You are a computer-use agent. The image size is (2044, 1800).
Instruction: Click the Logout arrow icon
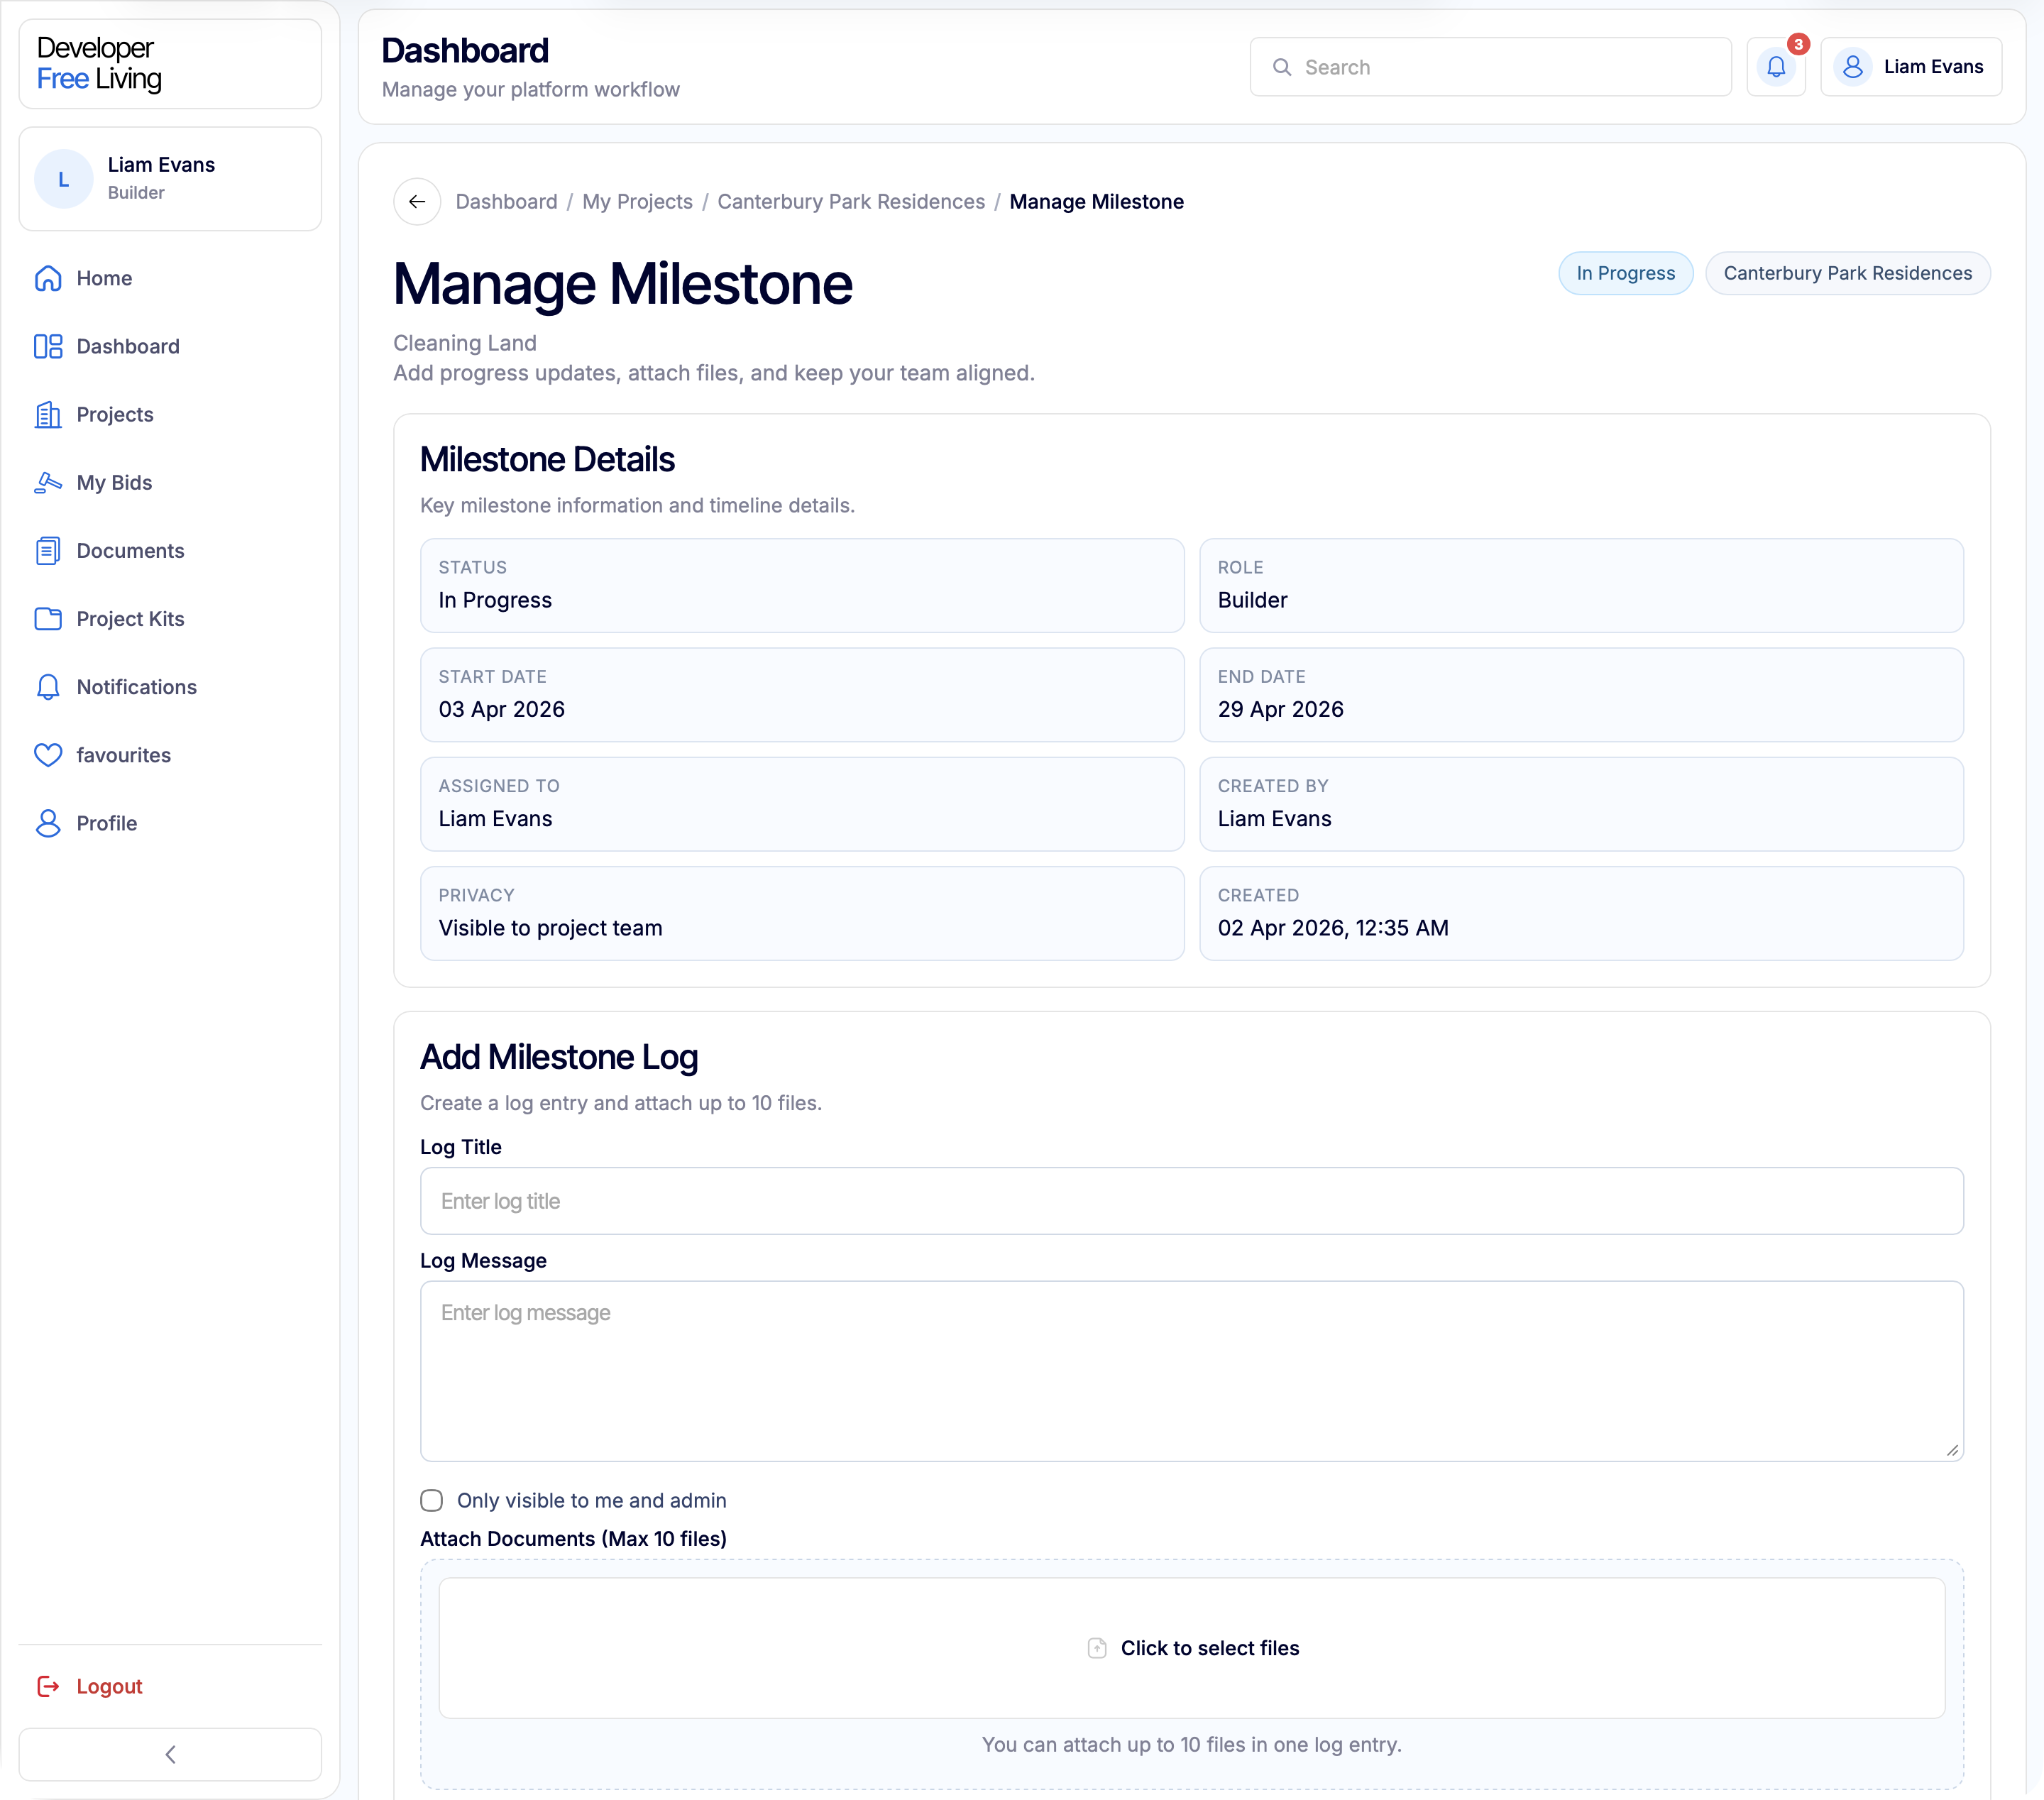(x=48, y=1686)
